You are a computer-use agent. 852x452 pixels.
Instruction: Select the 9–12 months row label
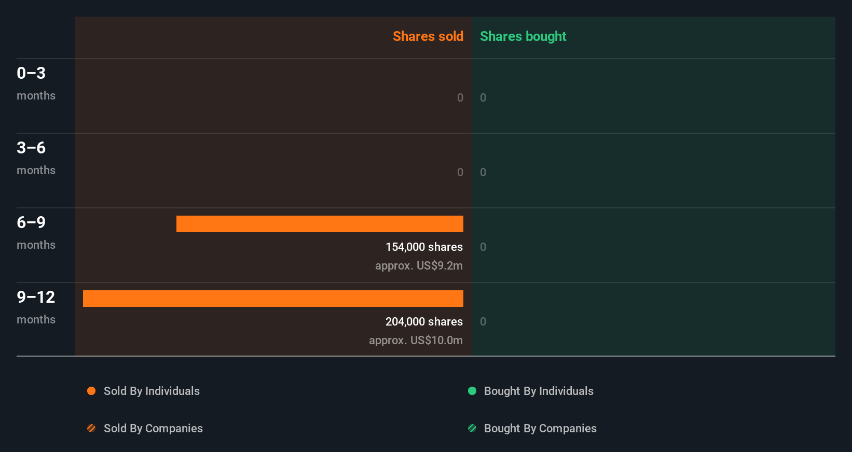pos(36,307)
